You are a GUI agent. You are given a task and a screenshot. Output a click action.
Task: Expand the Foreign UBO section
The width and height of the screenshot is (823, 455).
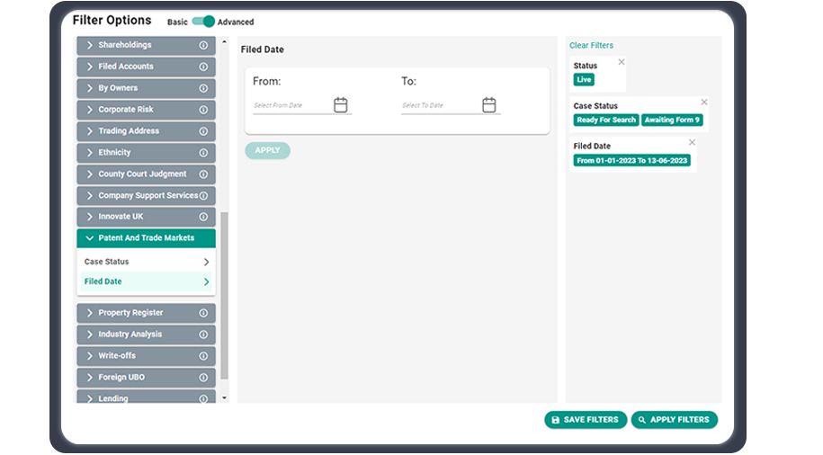coord(146,378)
